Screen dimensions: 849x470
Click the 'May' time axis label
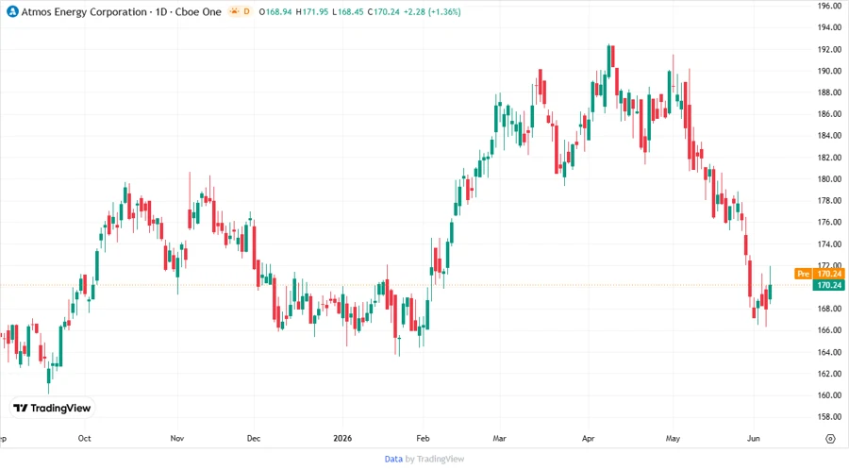[x=673, y=438]
